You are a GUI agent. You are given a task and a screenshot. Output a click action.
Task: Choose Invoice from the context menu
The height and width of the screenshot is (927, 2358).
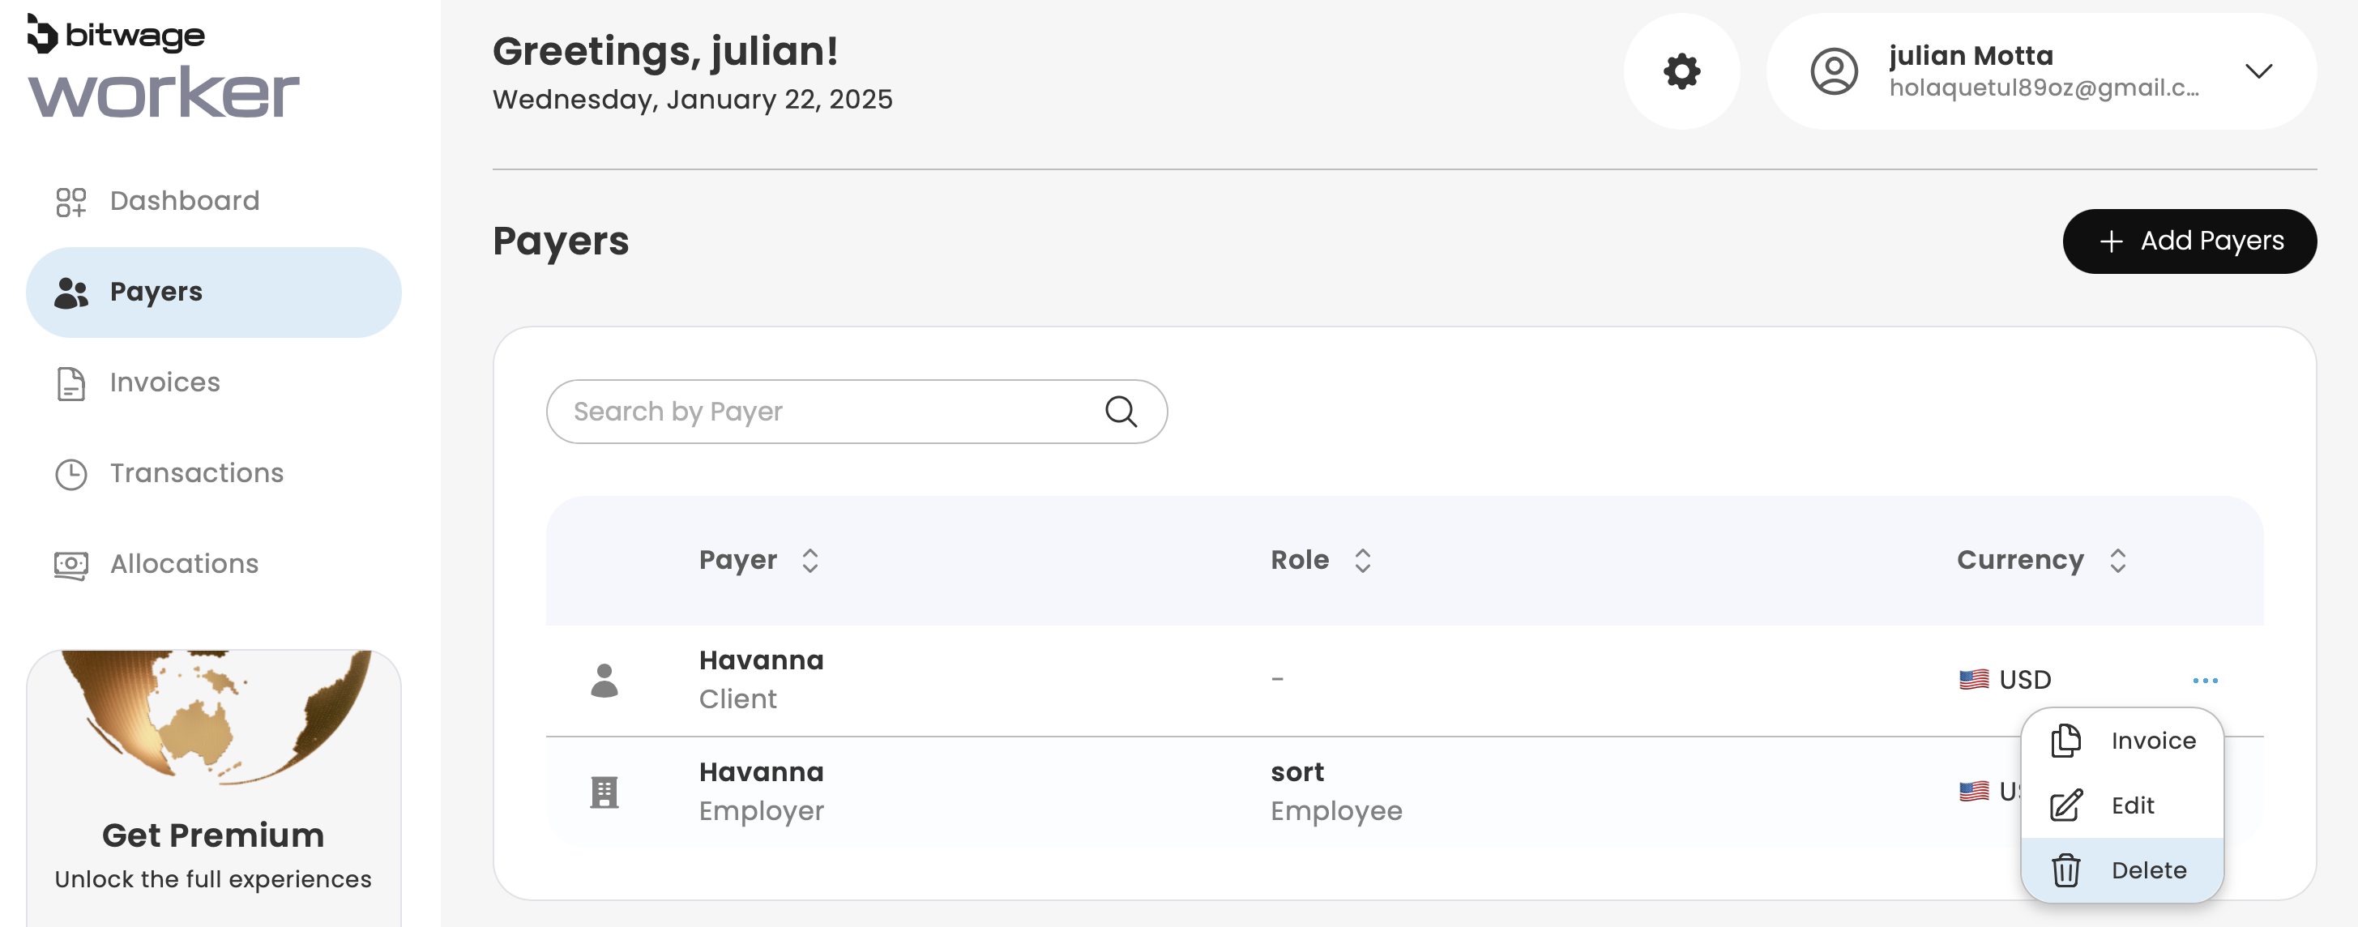(2152, 741)
